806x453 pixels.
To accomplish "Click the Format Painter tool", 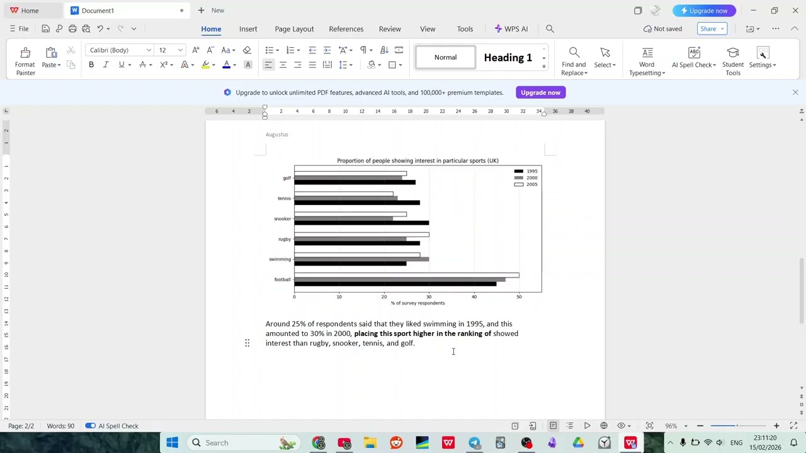I will [x=25, y=61].
